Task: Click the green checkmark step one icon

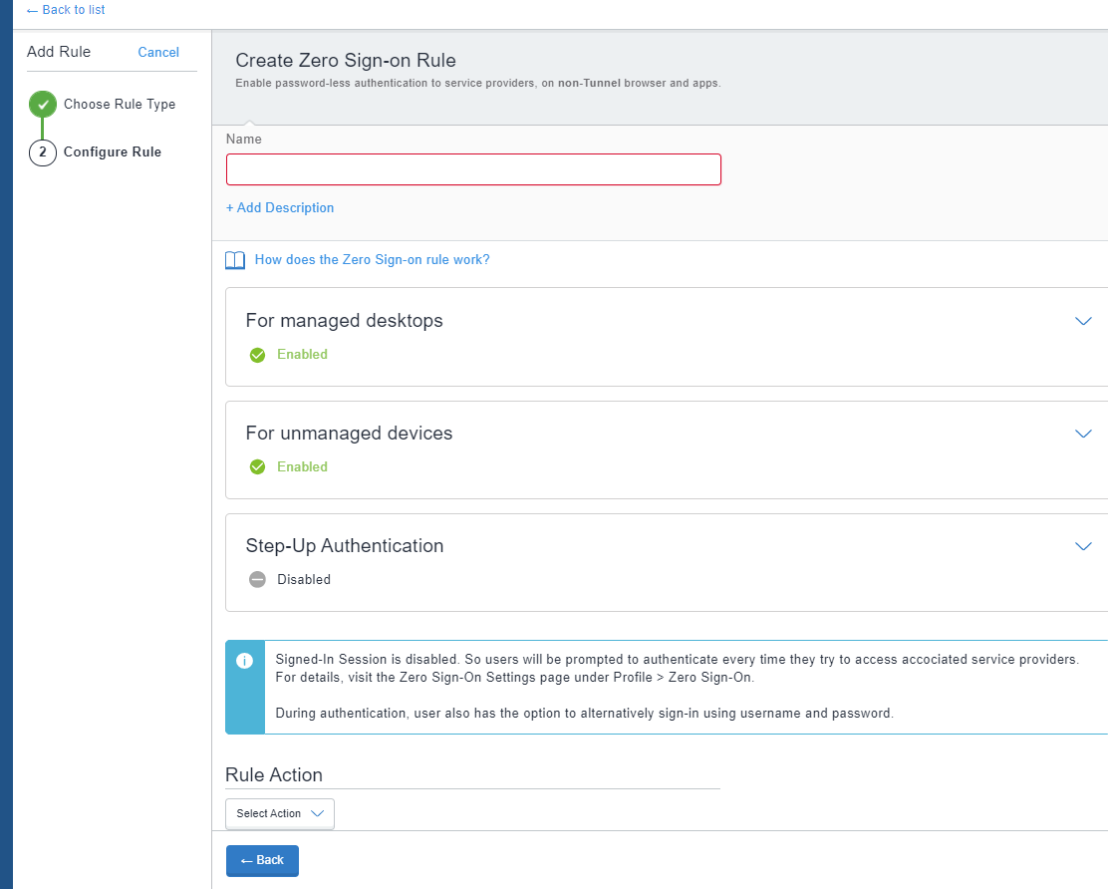Action: (43, 105)
